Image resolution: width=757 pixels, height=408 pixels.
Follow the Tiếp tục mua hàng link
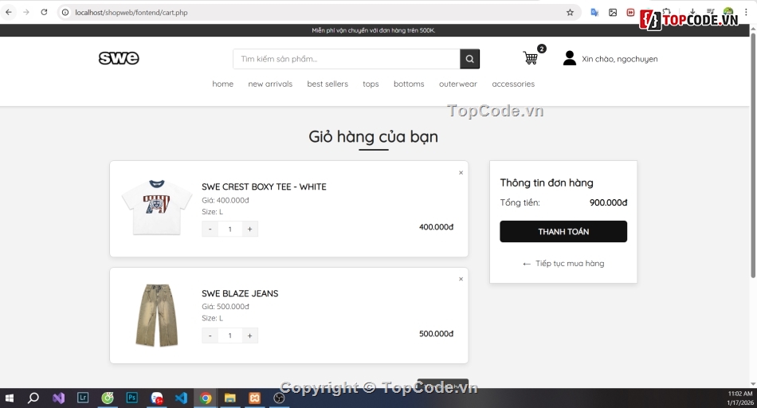(x=569, y=264)
